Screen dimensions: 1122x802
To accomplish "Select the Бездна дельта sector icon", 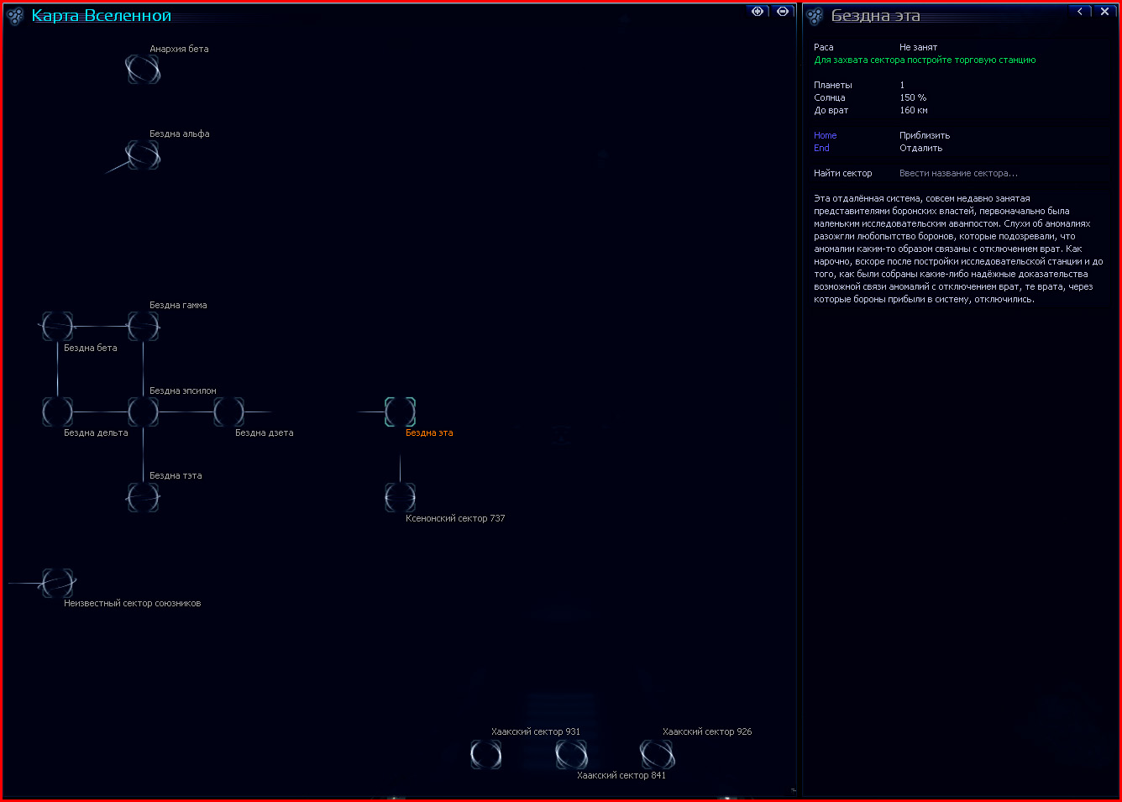I will [57, 412].
